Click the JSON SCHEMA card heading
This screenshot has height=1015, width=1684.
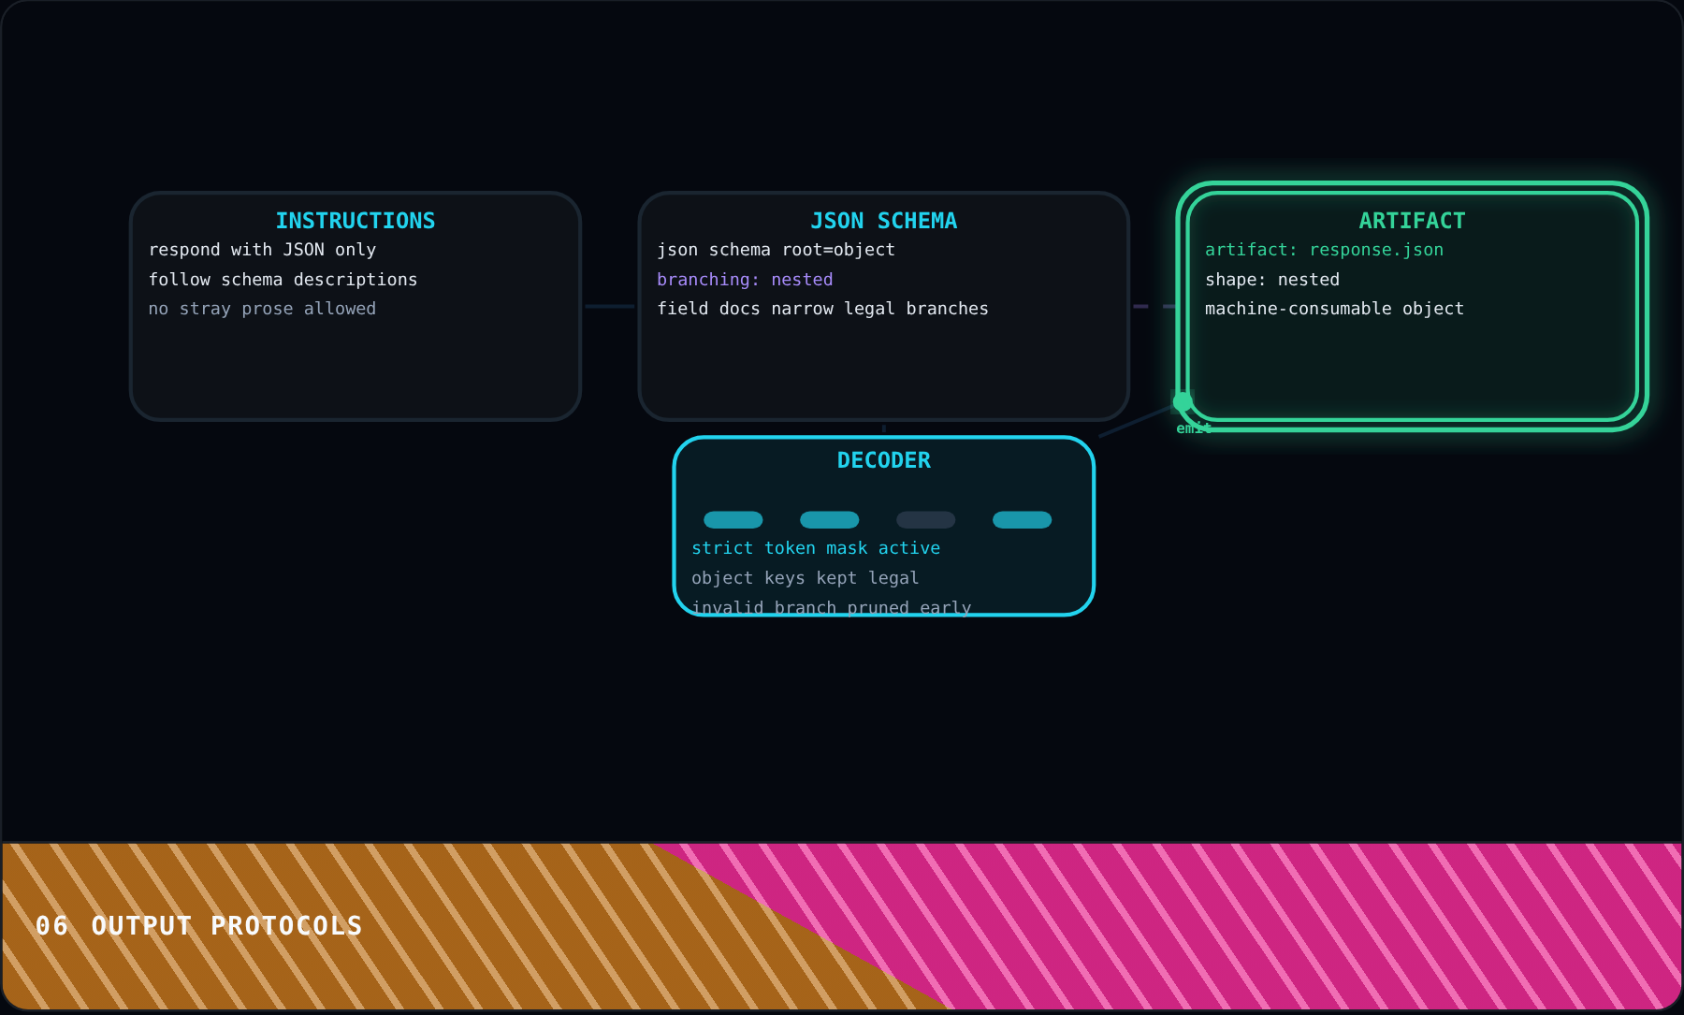click(x=884, y=221)
